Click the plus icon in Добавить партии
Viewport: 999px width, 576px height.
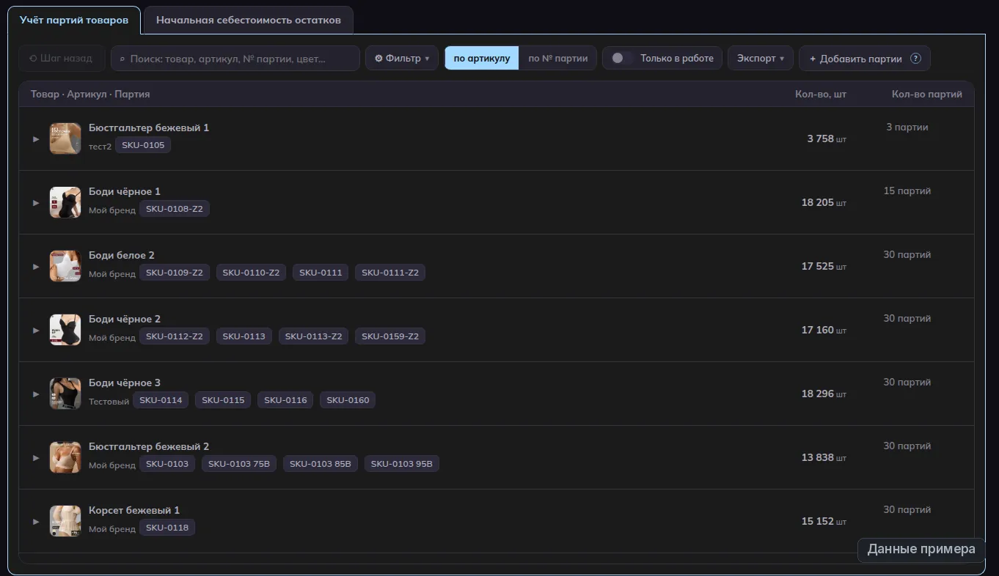[x=813, y=59]
